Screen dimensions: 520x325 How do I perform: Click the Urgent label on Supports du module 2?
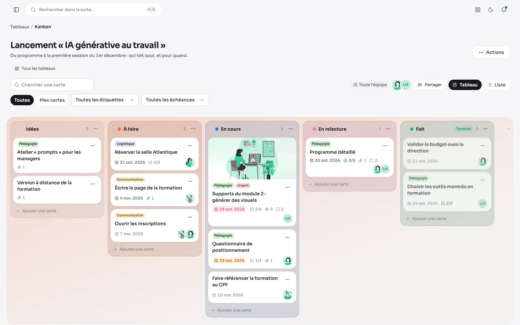(243, 186)
